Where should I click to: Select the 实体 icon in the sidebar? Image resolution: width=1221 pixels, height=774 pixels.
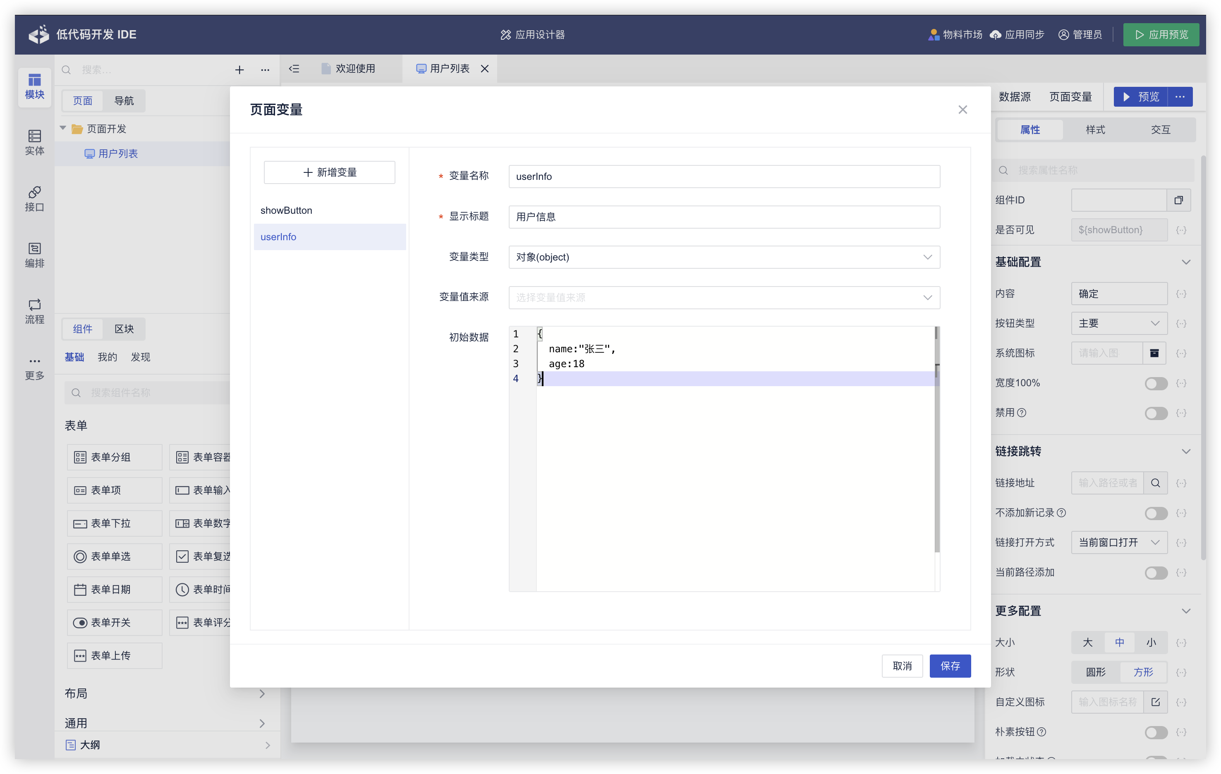34,142
